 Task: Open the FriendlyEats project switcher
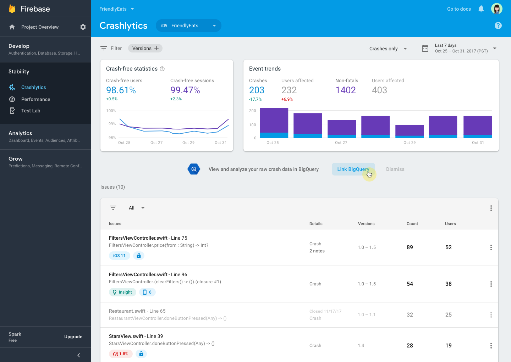click(x=117, y=9)
